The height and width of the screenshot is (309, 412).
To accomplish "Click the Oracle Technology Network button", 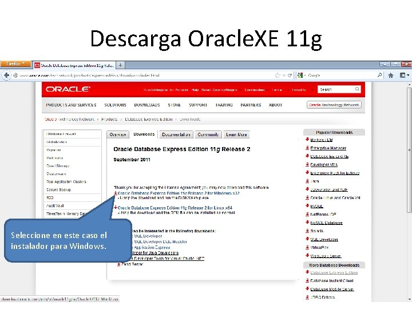I will (x=334, y=105).
